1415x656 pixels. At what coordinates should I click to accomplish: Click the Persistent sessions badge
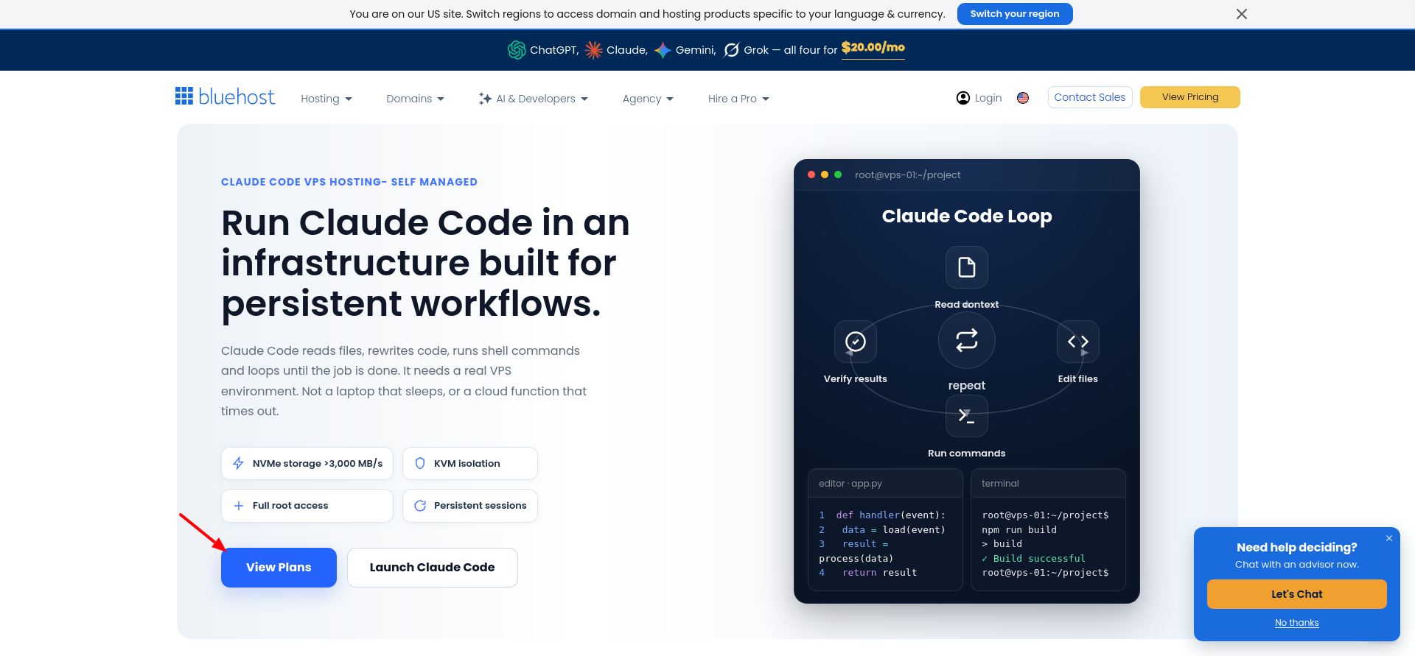point(470,506)
